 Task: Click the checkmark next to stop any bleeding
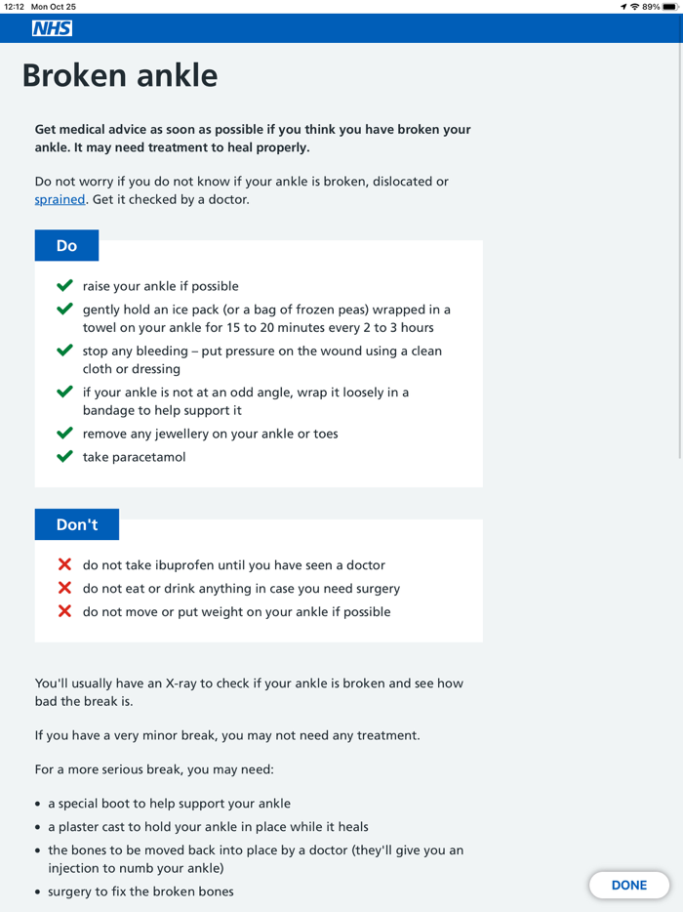pyautogui.click(x=63, y=351)
